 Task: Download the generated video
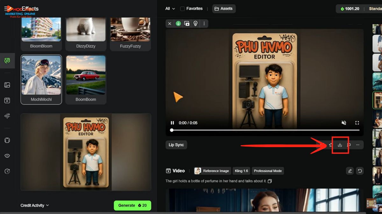340,145
